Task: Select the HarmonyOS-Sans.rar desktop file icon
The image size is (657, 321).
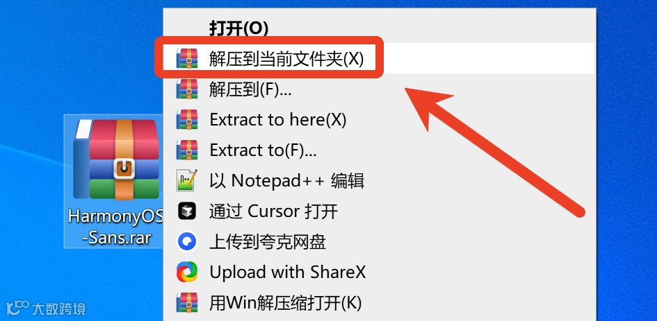Action: 117,159
